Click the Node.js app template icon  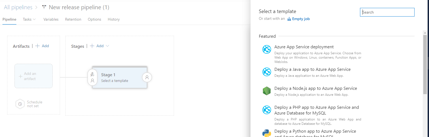266,91
